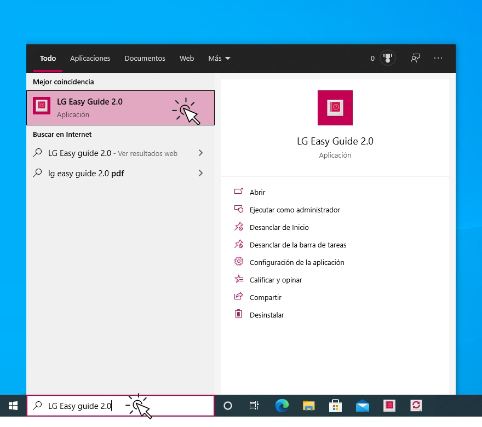Switch to the Todo tab

point(48,59)
